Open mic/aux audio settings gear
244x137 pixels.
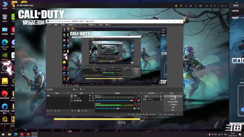[x=139, y=100]
